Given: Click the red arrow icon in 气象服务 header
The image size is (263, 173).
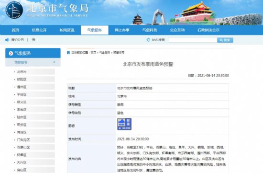Looking at the screenshot, I should click(x=11, y=53).
